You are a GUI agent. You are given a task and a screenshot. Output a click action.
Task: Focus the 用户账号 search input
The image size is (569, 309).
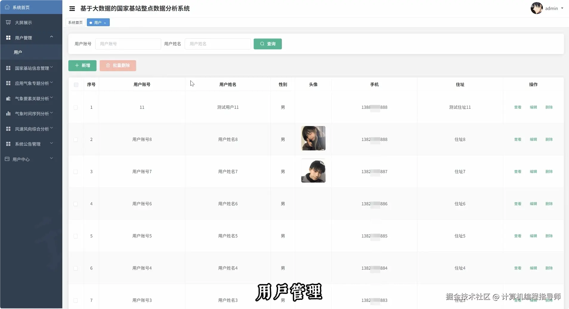click(x=128, y=44)
